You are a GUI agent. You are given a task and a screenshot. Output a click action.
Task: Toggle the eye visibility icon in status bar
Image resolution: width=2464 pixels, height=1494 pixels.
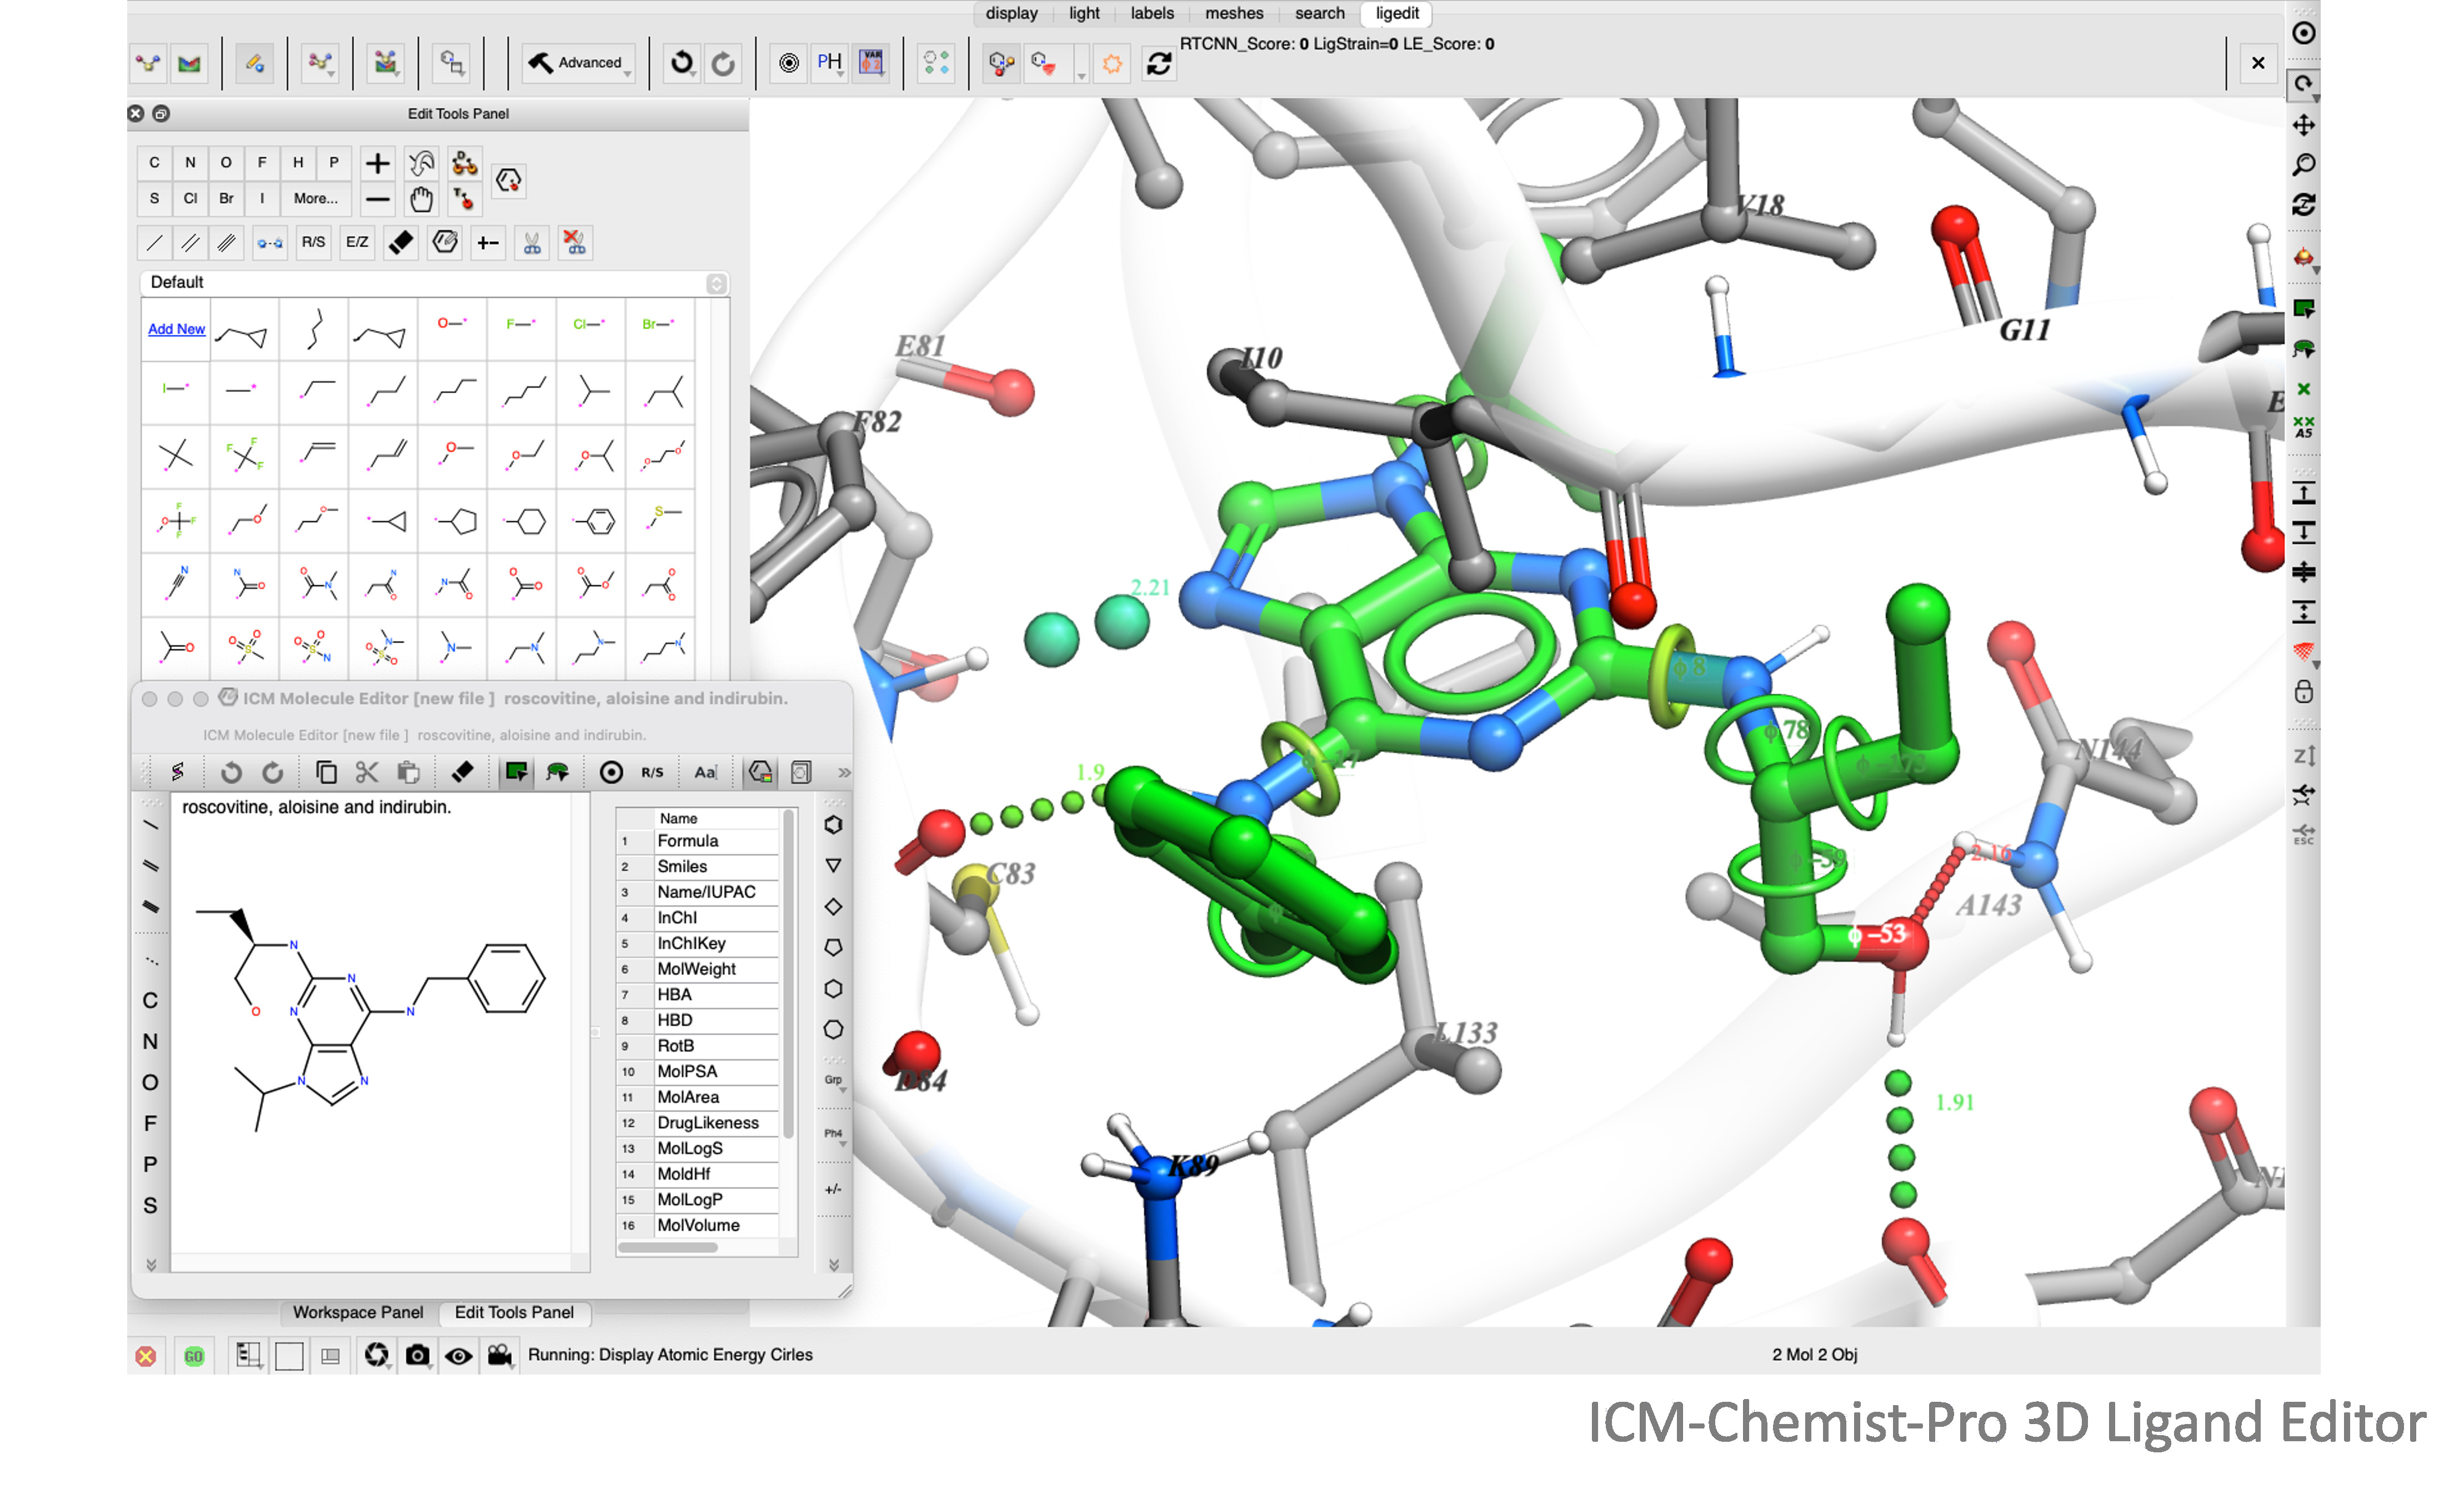tap(459, 1356)
